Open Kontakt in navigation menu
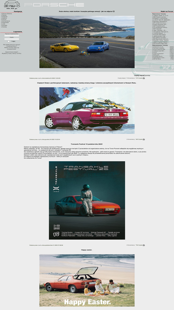Screen dimensions: 174x310 [5, 25]
